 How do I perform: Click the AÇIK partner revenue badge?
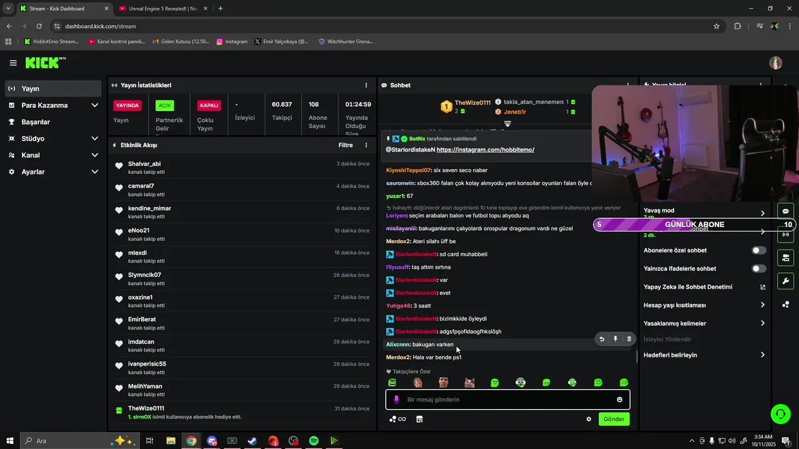(165, 105)
